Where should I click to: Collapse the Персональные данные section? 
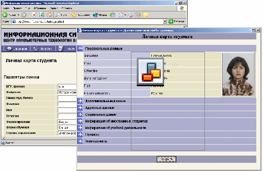[x=80, y=49]
